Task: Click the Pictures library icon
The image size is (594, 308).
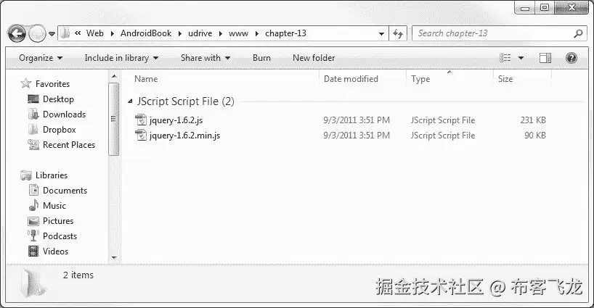Action: [33, 221]
